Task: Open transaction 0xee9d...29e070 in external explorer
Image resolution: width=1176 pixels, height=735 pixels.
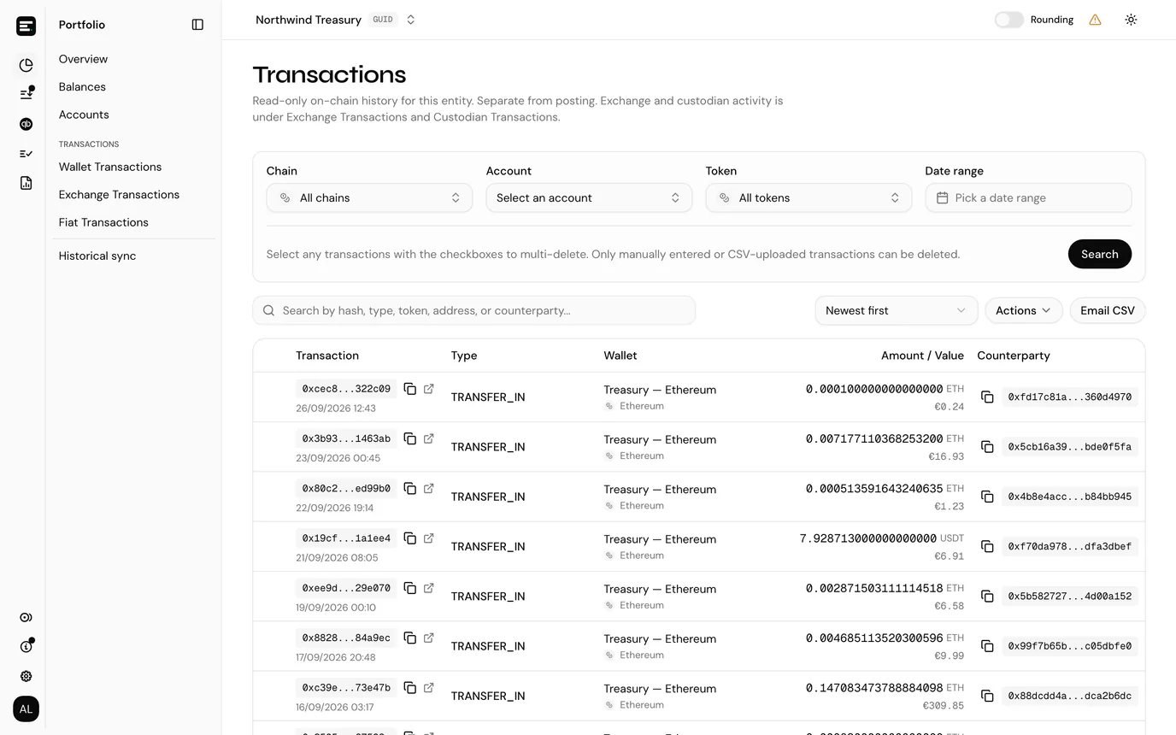Action: click(x=429, y=588)
